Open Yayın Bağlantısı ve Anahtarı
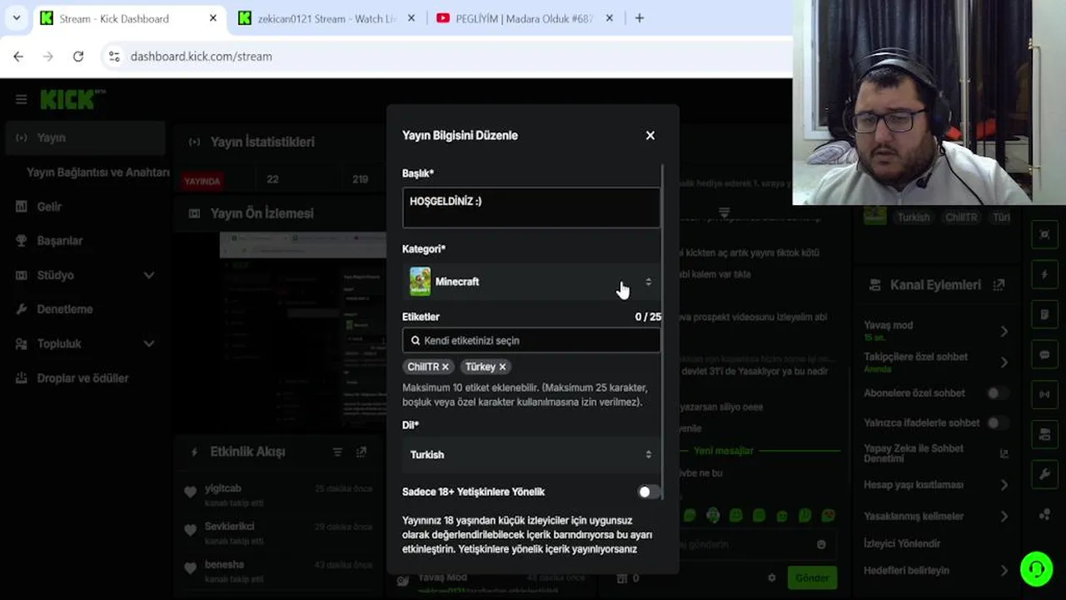Viewport: 1066px width, 600px height. click(97, 172)
